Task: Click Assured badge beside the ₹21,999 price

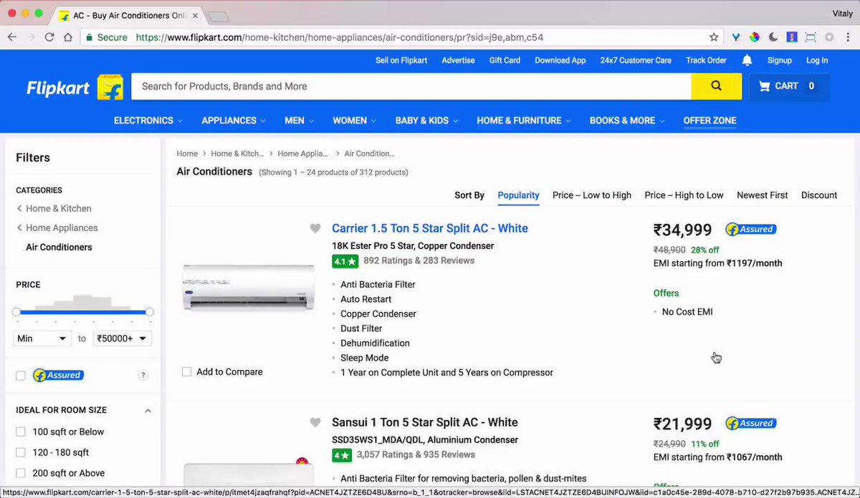Action: click(x=751, y=424)
